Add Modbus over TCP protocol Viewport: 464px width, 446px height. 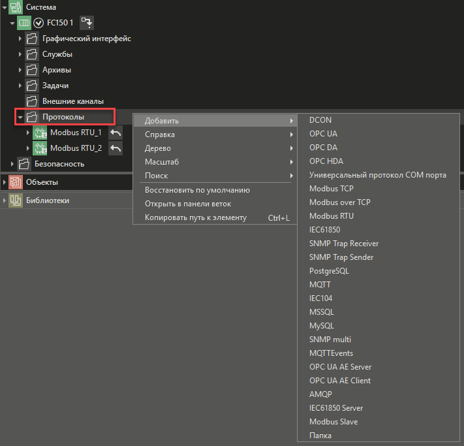click(x=379, y=202)
